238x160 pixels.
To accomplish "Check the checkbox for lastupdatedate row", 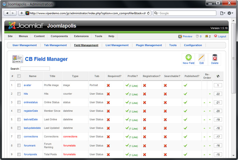I will 19,128.
